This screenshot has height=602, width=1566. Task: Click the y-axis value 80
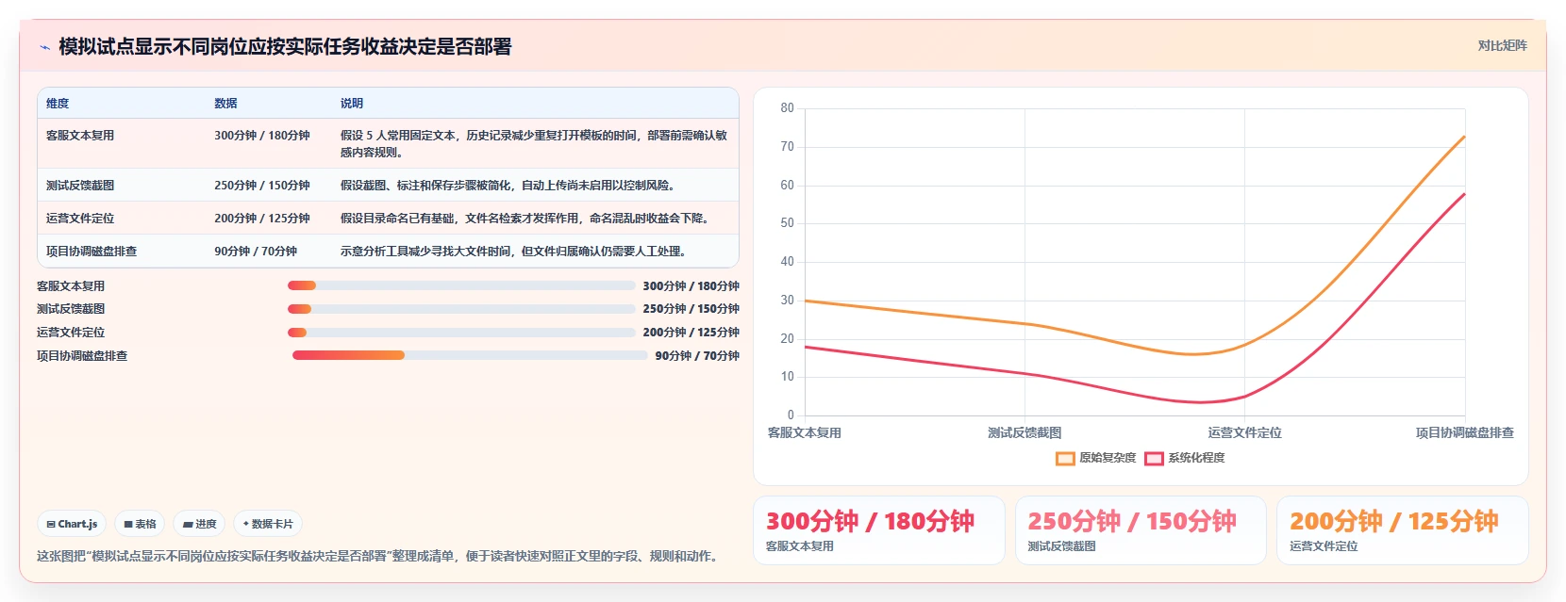pyautogui.click(x=787, y=108)
